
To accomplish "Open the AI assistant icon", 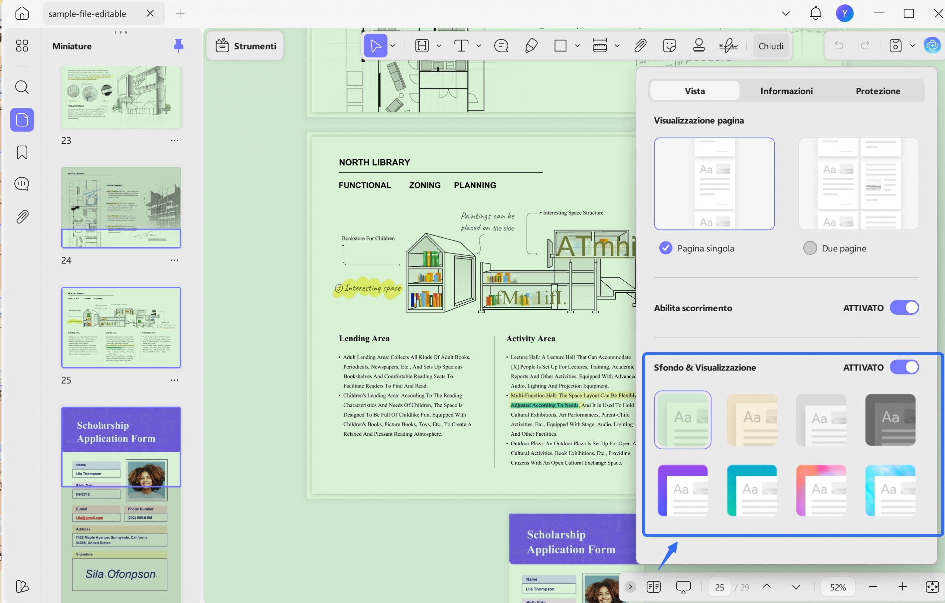I will (x=933, y=46).
